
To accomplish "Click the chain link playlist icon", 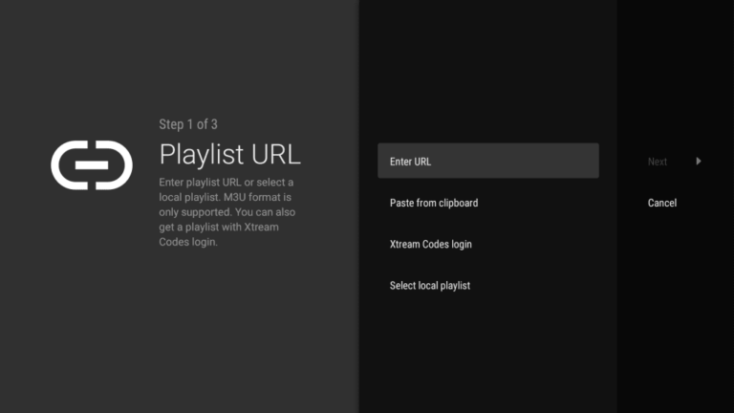I will pos(92,164).
